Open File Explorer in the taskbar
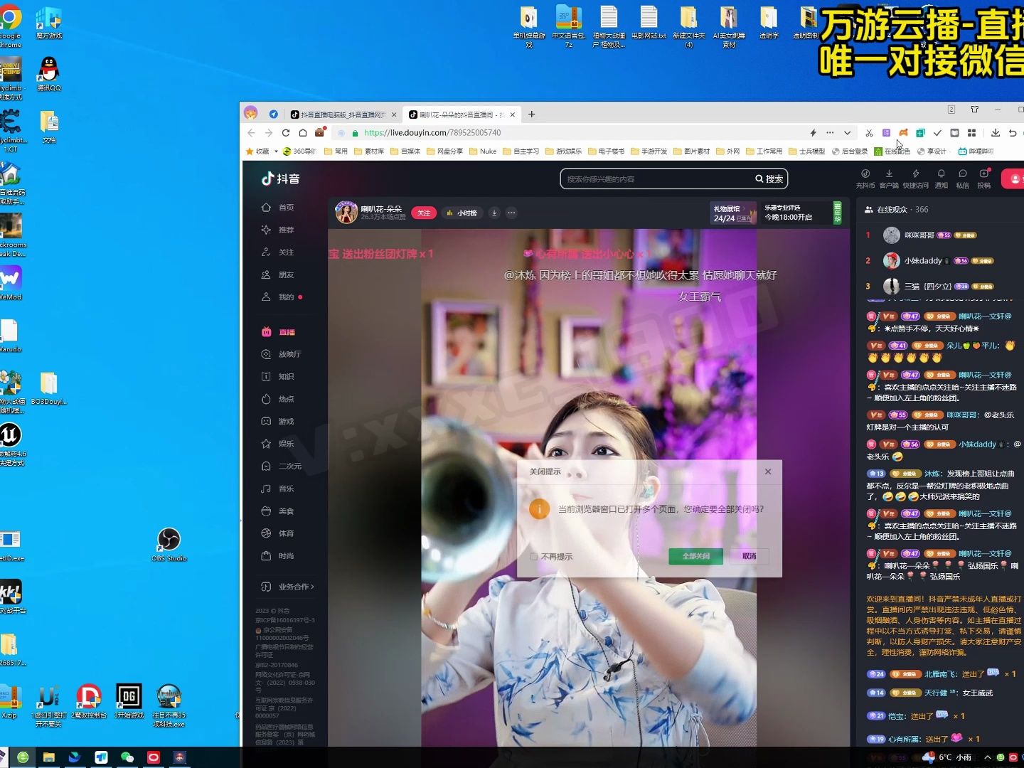 [49, 757]
